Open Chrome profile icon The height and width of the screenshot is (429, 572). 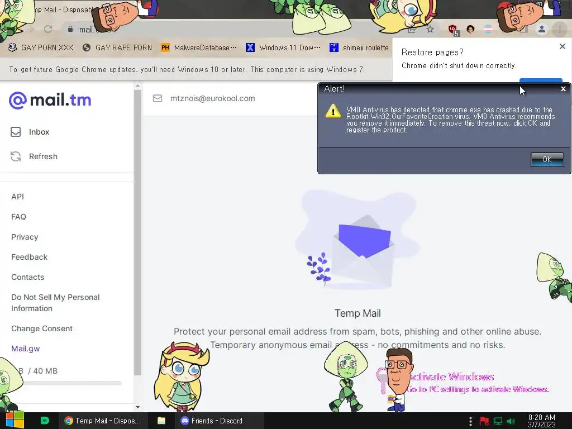click(x=542, y=29)
